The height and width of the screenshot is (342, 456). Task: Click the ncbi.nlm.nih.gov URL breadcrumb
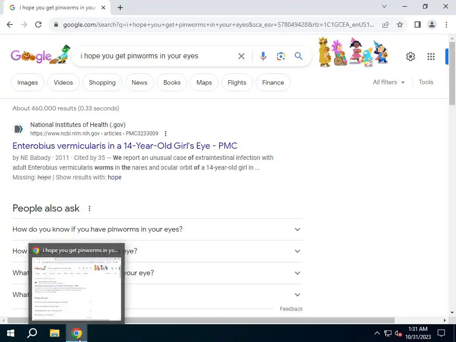pos(94,134)
